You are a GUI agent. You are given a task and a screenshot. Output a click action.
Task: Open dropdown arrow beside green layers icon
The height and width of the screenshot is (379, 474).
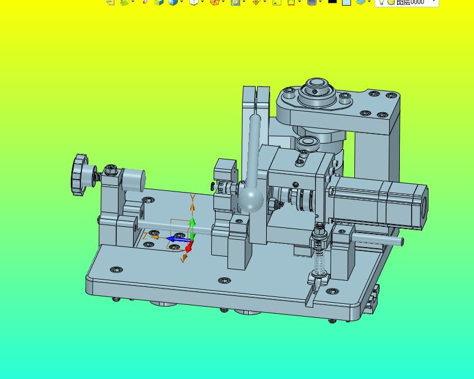133,2
